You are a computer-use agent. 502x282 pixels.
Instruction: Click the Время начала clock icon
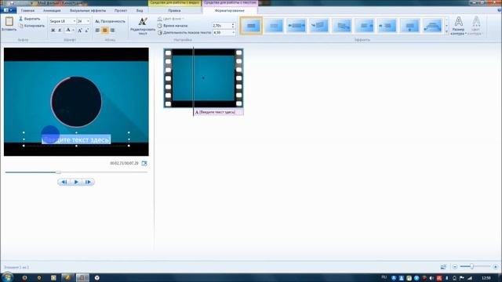coord(160,26)
